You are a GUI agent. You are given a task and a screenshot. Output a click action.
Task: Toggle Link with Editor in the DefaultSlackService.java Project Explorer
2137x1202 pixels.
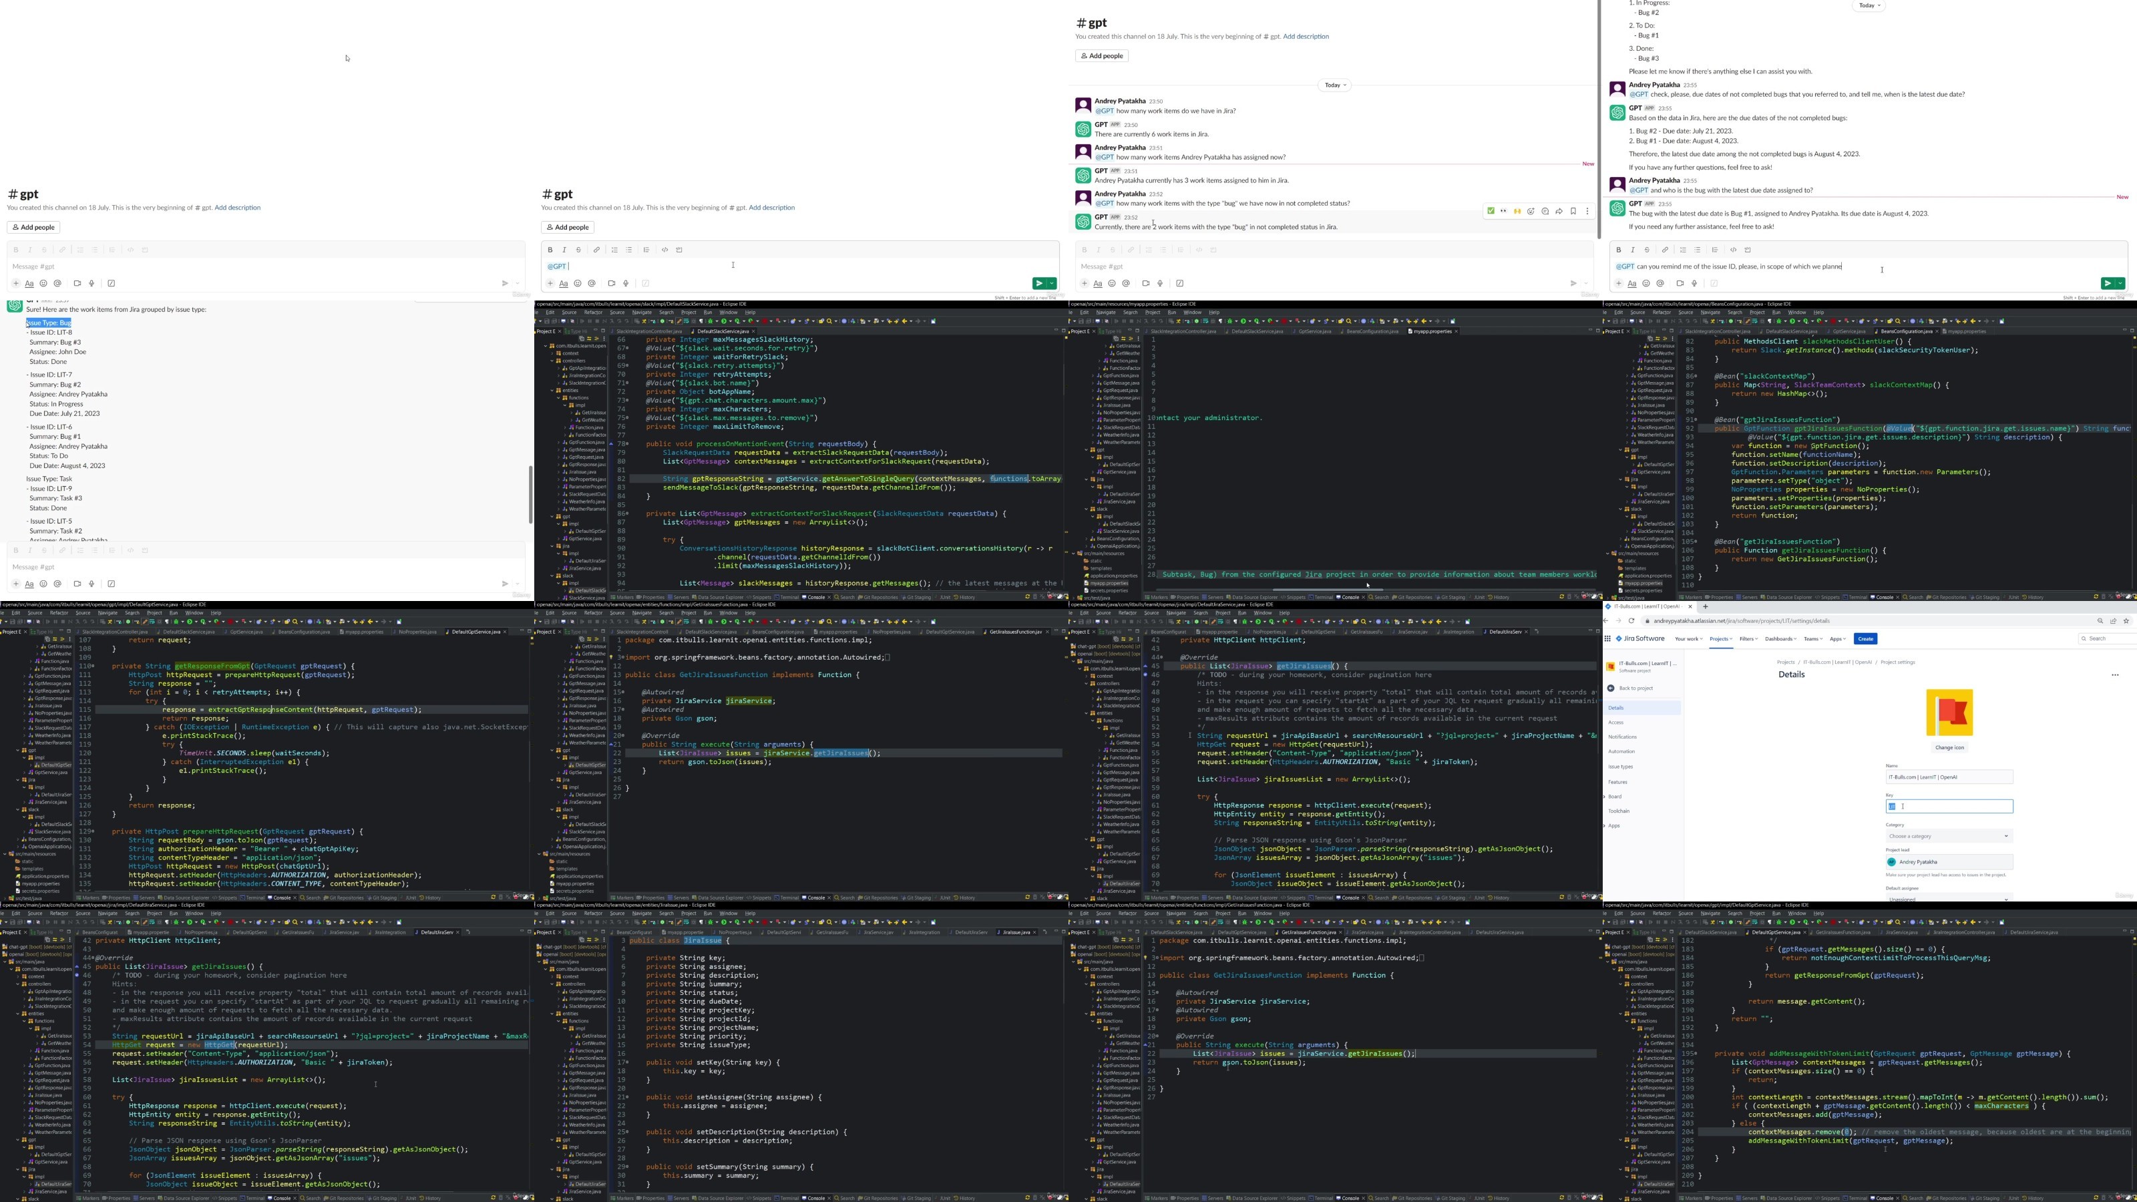coord(590,339)
